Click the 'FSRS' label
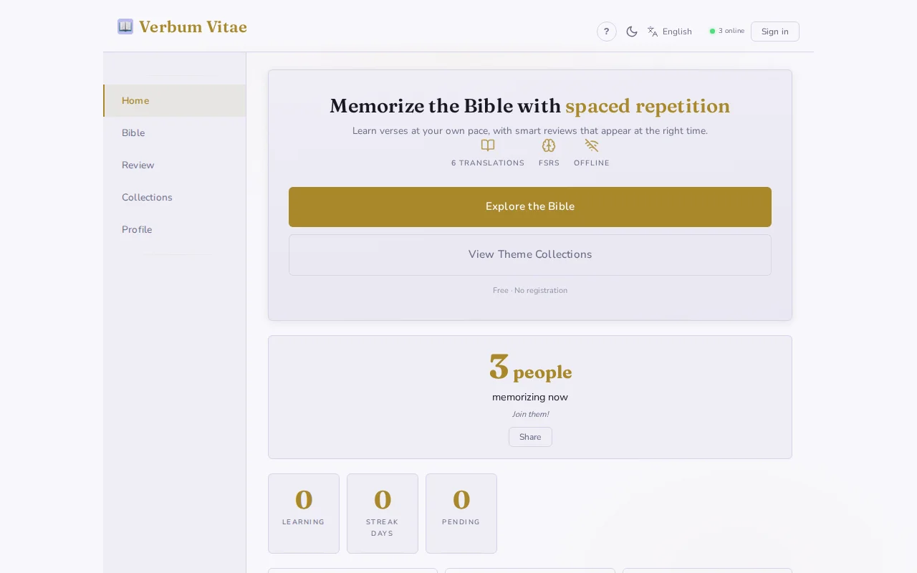 549,163
